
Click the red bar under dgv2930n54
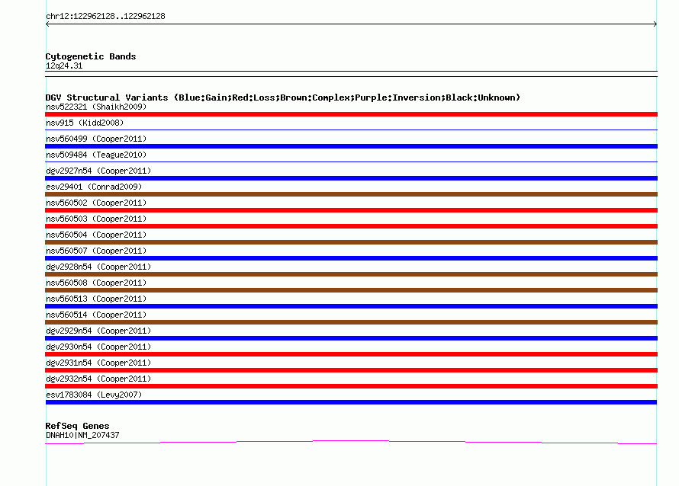(351, 354)
